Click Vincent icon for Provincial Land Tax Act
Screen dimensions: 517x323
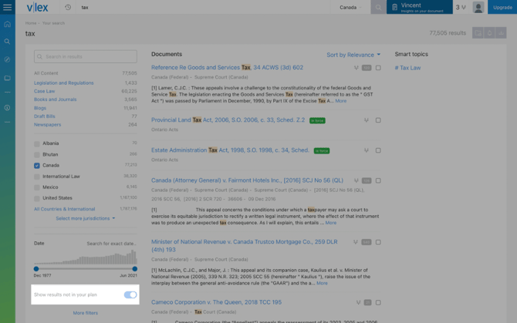coord(367,120)
